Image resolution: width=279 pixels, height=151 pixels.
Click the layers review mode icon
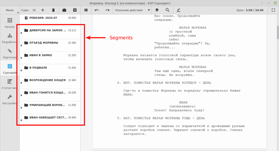pyautogui.click(x=157, y=10)
